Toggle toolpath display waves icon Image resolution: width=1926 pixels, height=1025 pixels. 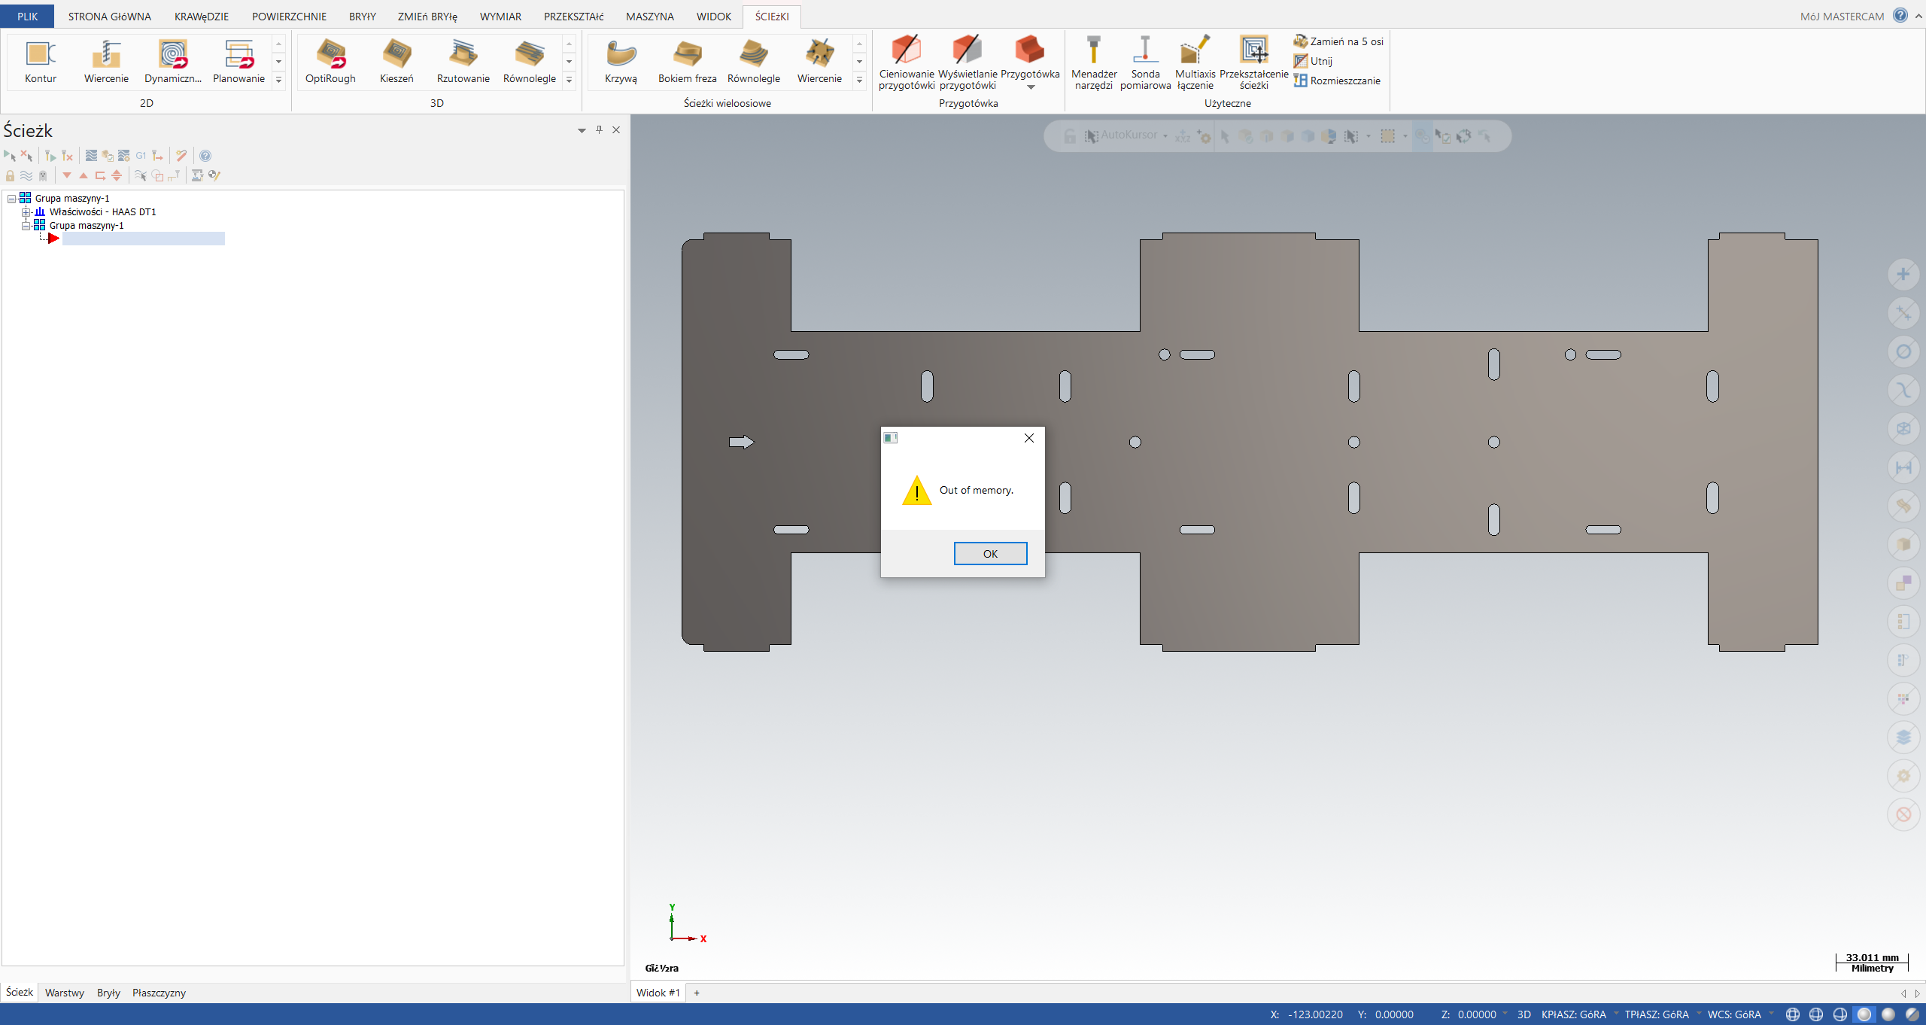tap(26, 175)
